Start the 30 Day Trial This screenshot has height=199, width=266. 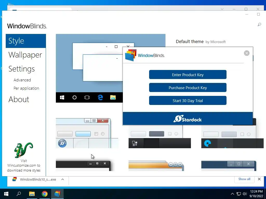pyautogui.click(x=188, y=101)
